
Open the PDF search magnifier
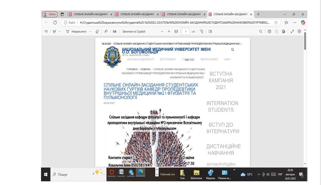pos(261,32)
